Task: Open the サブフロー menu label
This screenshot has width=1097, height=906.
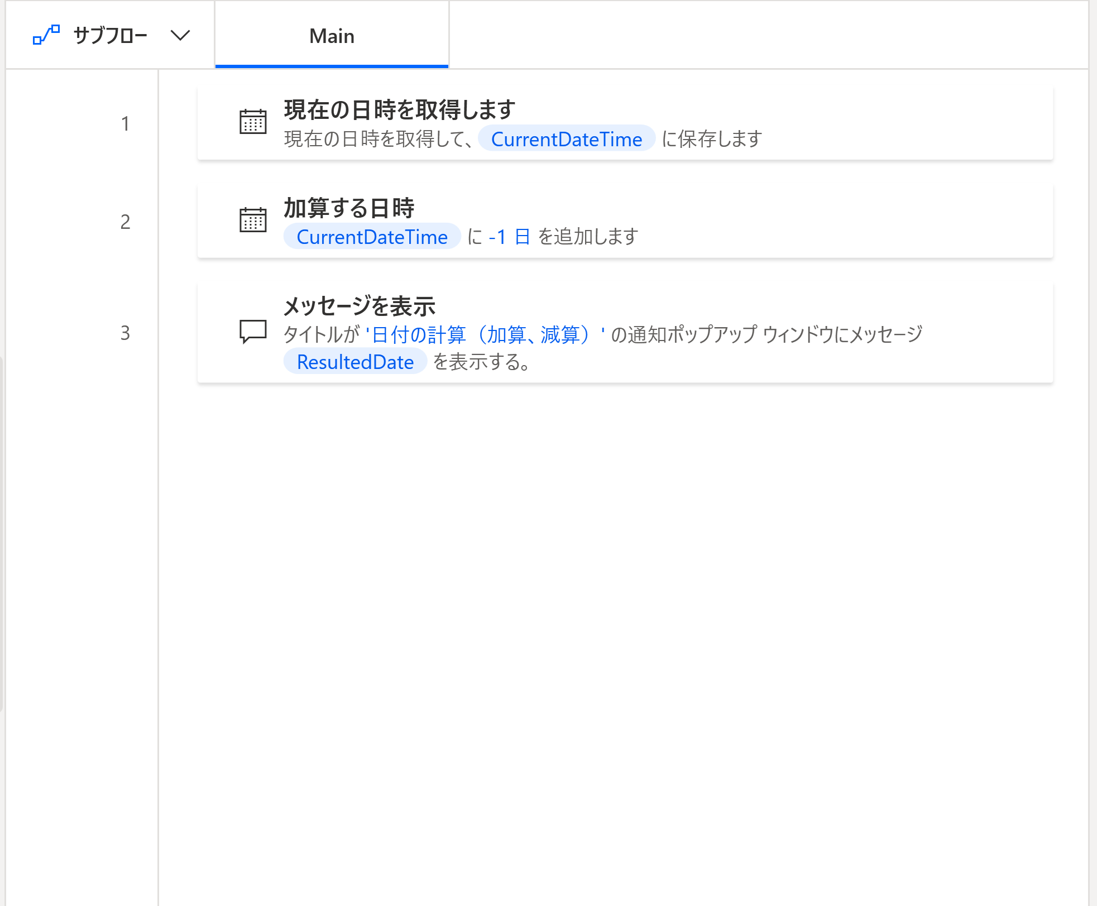Action: (x=111, y=36)
